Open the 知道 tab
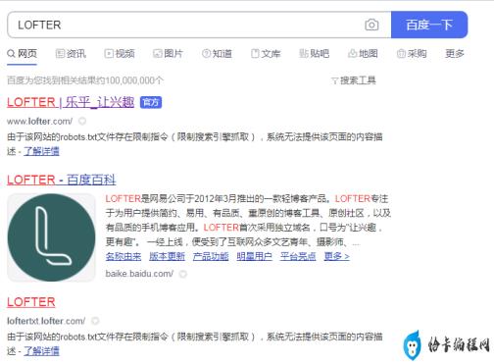Viewport: 494px width, 364px height. (x=217, y=53)
